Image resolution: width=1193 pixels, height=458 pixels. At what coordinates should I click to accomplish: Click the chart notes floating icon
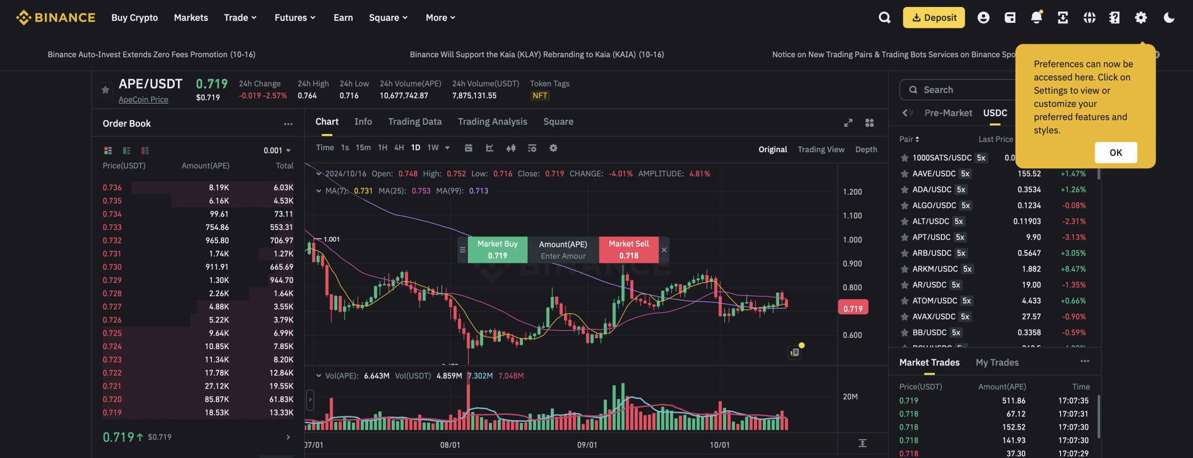(x=795, y=352)
